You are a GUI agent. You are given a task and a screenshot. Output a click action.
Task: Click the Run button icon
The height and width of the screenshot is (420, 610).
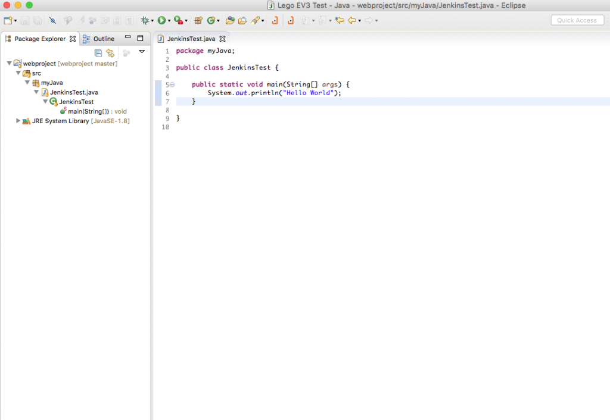[161, 20]
